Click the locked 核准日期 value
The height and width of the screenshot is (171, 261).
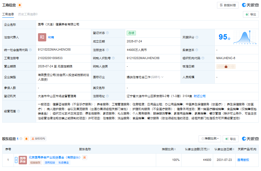coord(226,66)
